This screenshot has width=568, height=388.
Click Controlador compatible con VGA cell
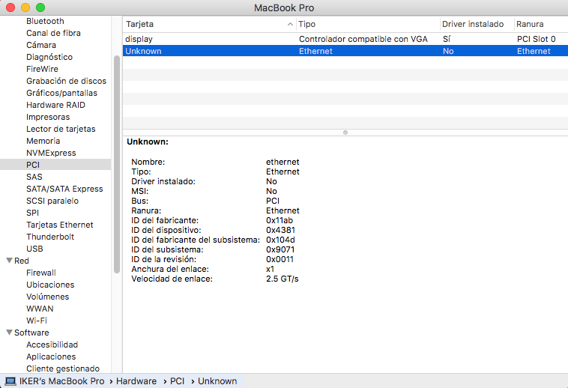pos(363,39)
